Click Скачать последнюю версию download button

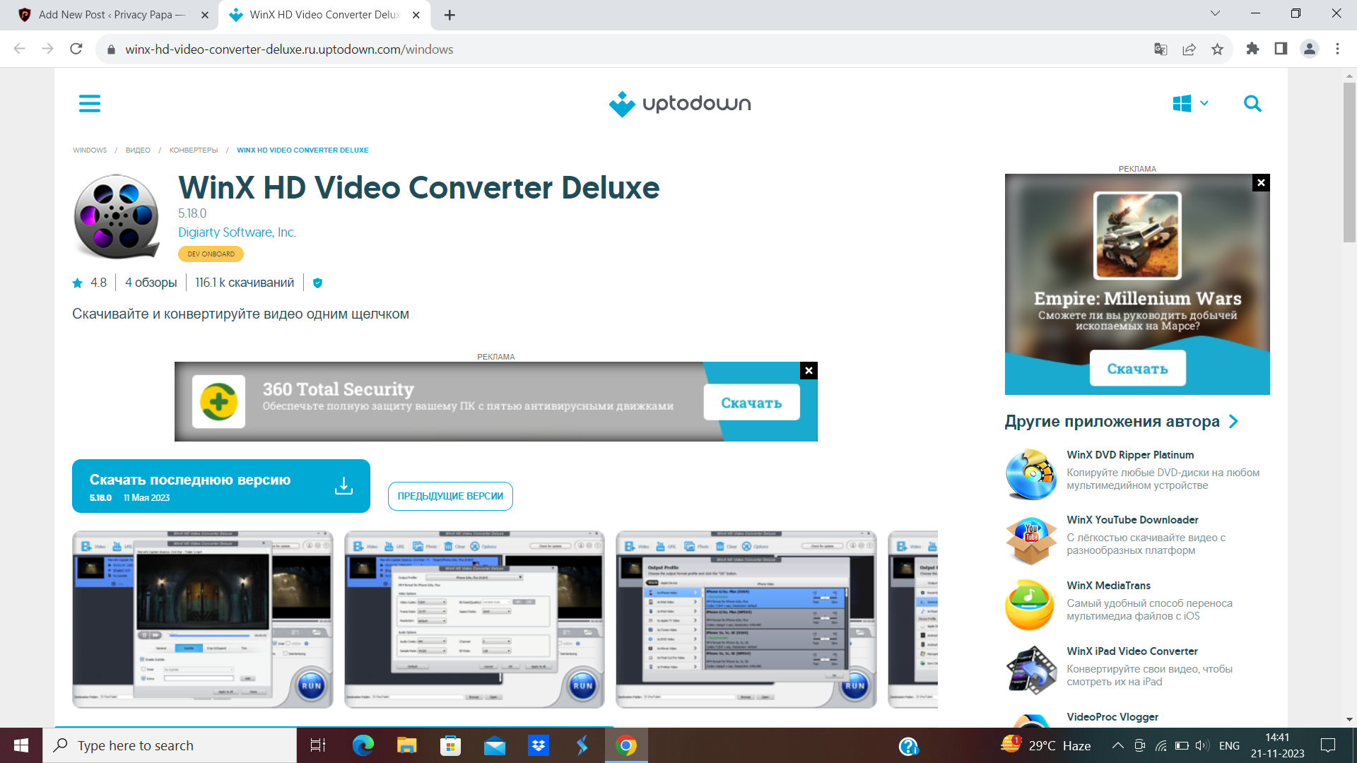(221, 486)
